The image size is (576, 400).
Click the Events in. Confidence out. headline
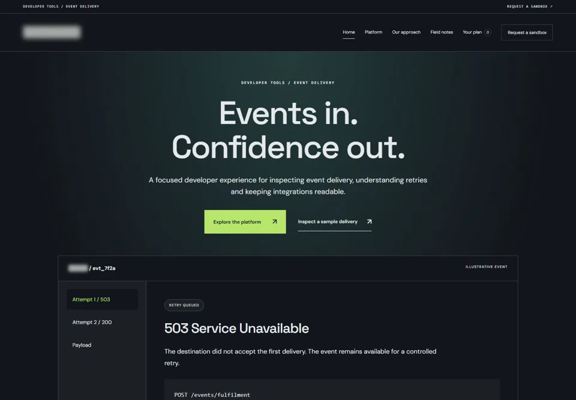[288, 130]
